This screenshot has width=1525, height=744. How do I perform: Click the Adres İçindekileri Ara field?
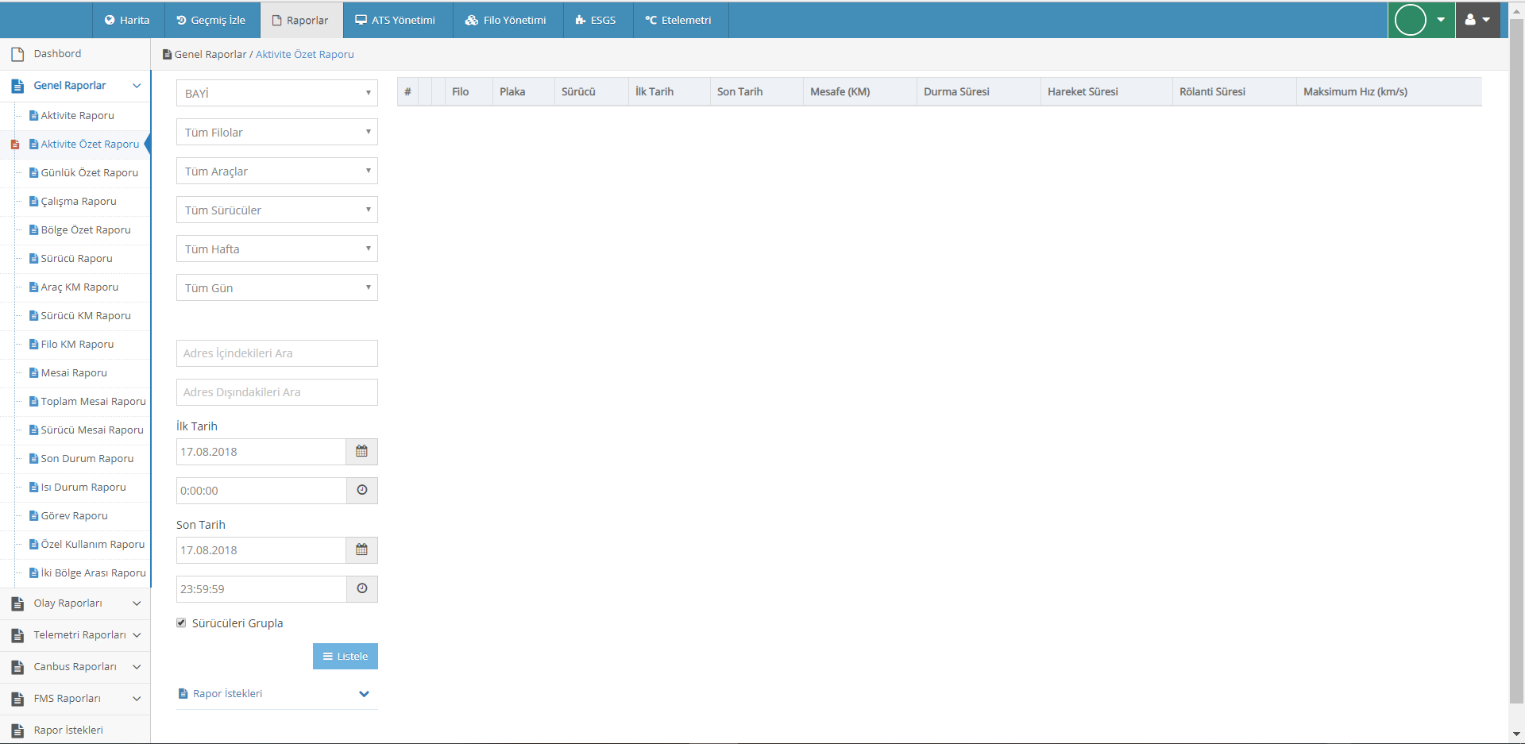(276, 353)
